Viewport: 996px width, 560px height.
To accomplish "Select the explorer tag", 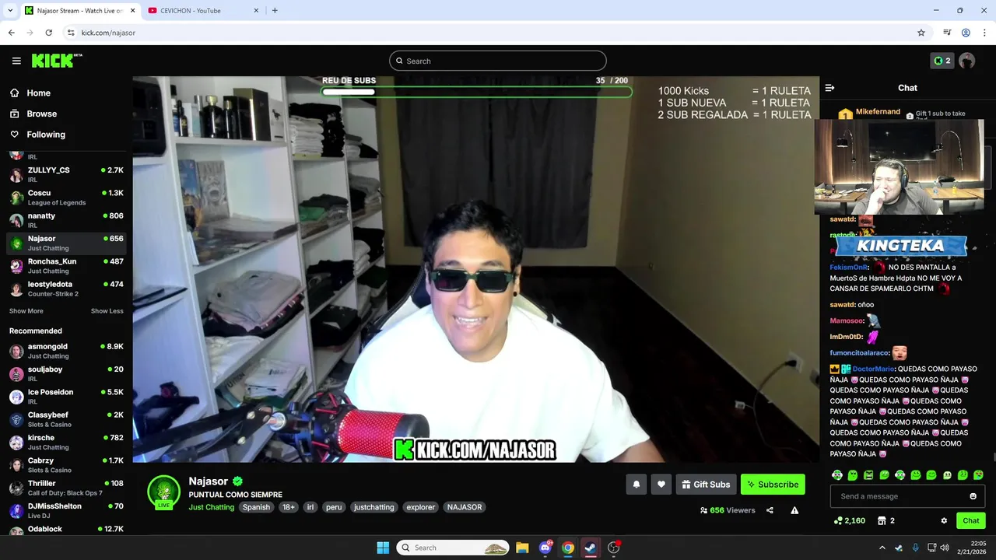I will tap(421, 507).
